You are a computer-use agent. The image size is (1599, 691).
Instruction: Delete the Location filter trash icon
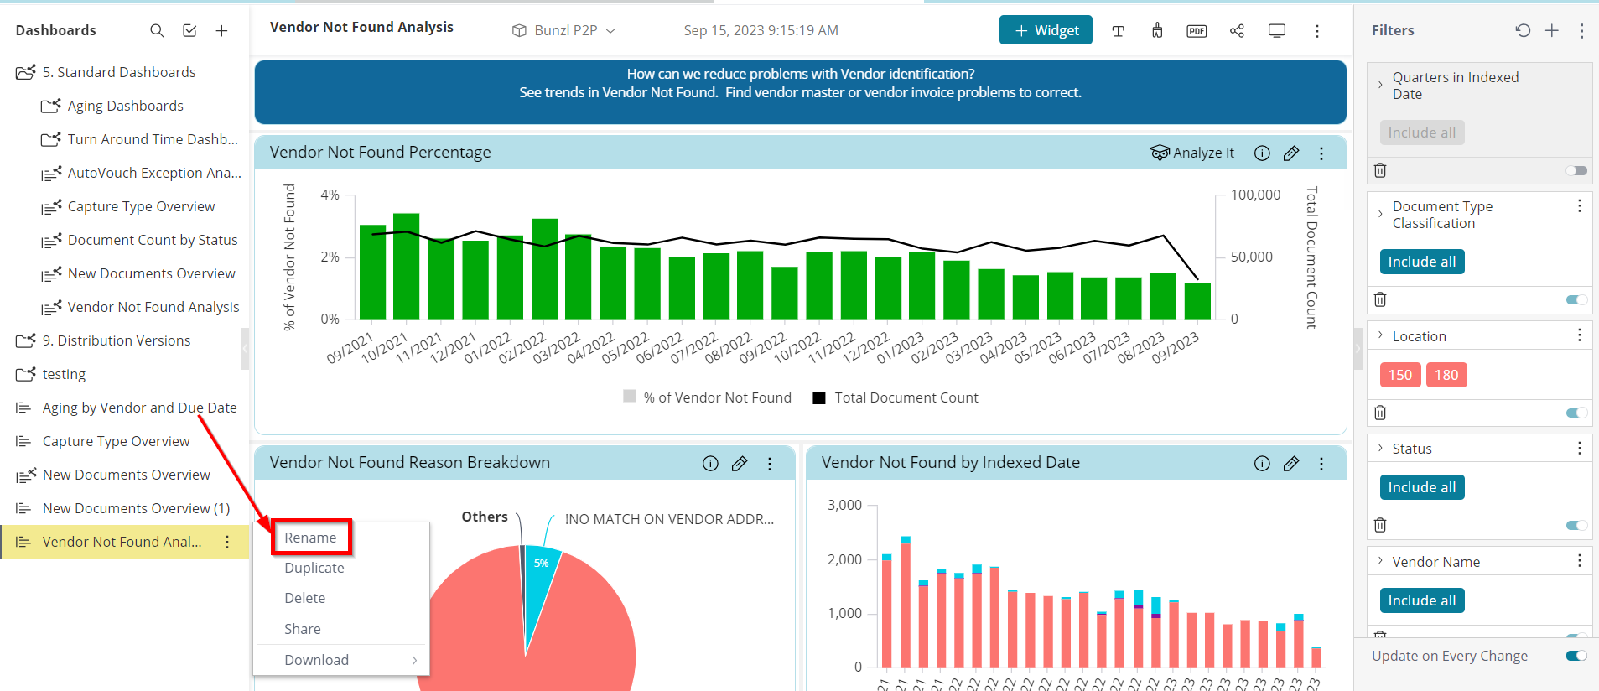pos(1380,413)
